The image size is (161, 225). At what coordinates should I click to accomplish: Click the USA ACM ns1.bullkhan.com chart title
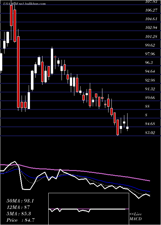25,4
